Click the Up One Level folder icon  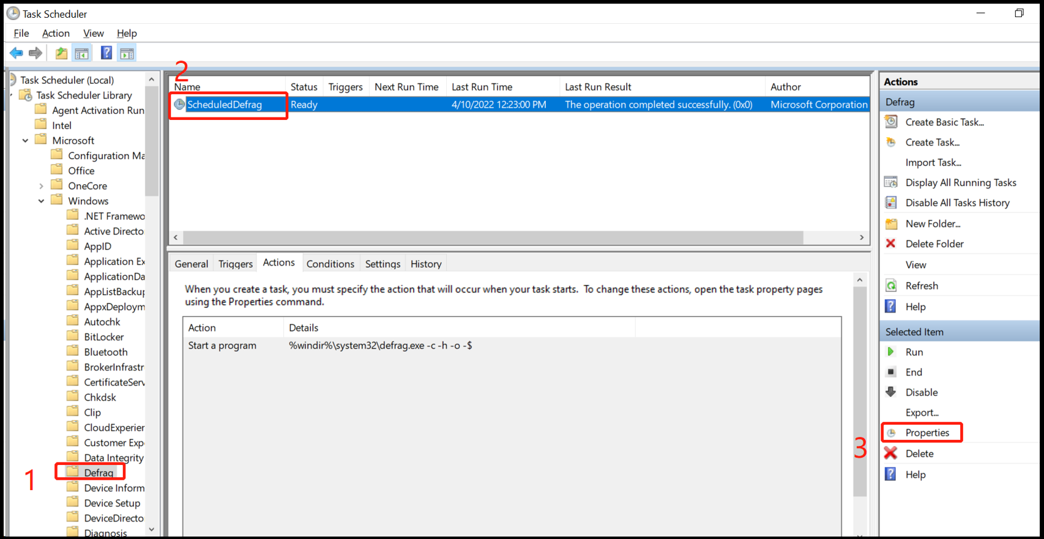tap(61, 53)
